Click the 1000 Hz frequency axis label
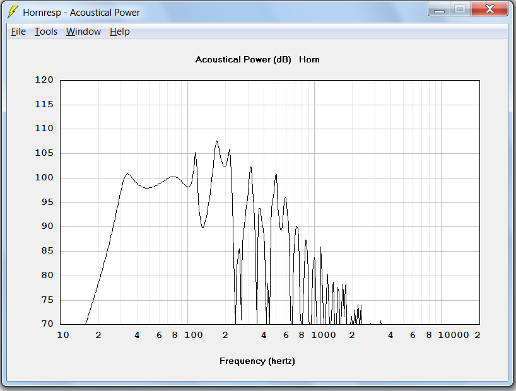The image size is (516, 391). [x=324, y=336]
